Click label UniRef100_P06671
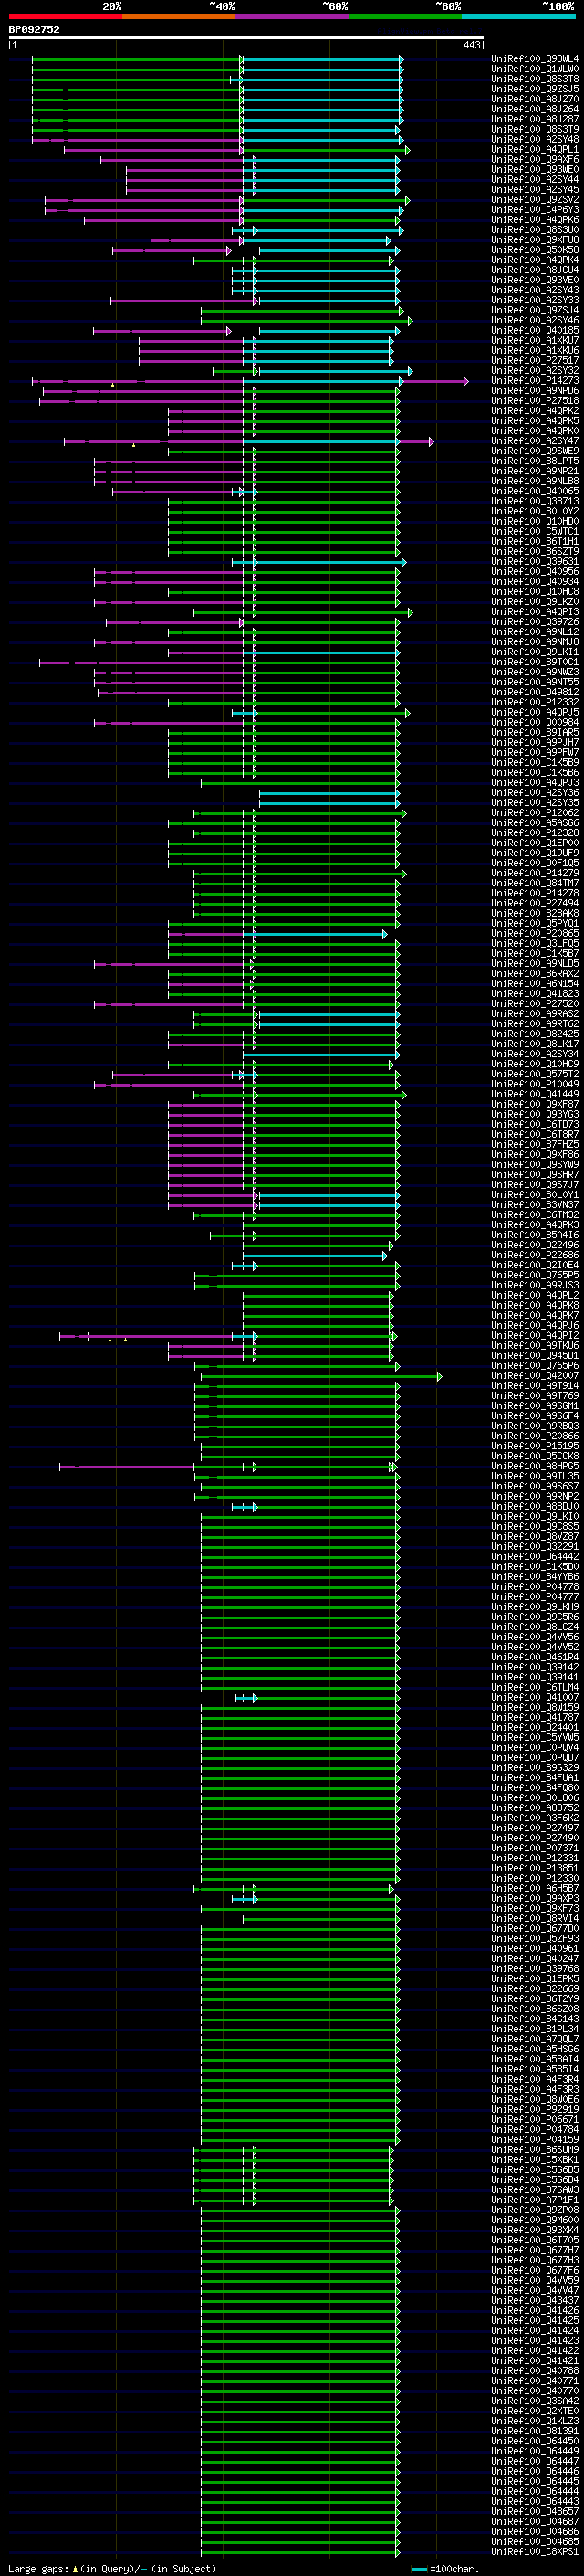Screen dimensions: 584x2576 (x=535, y=2119)
